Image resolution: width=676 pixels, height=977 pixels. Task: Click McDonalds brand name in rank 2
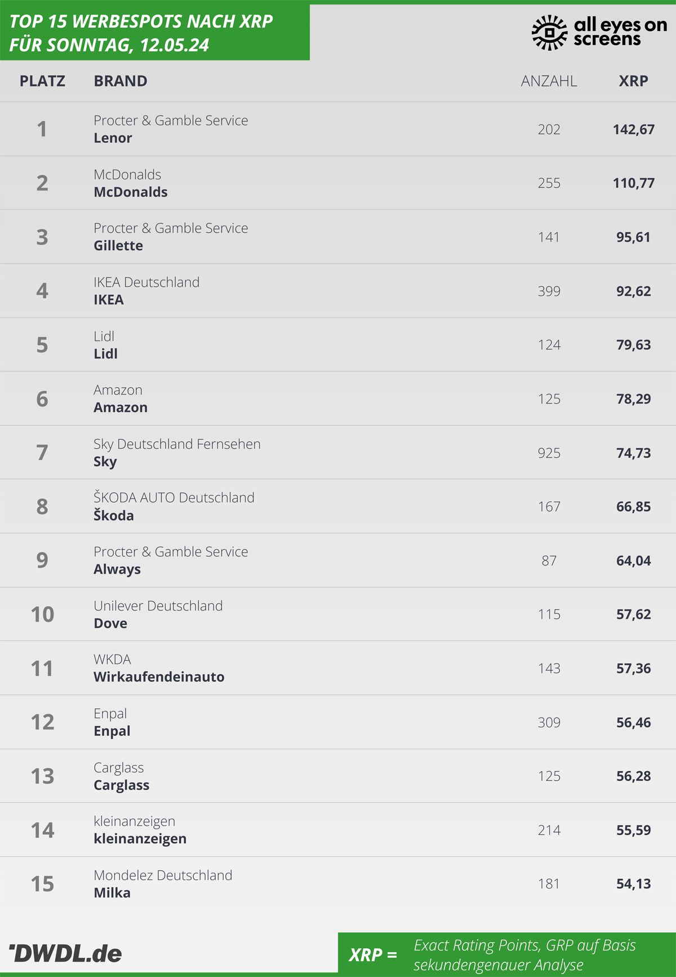click(x=131, y=192)
